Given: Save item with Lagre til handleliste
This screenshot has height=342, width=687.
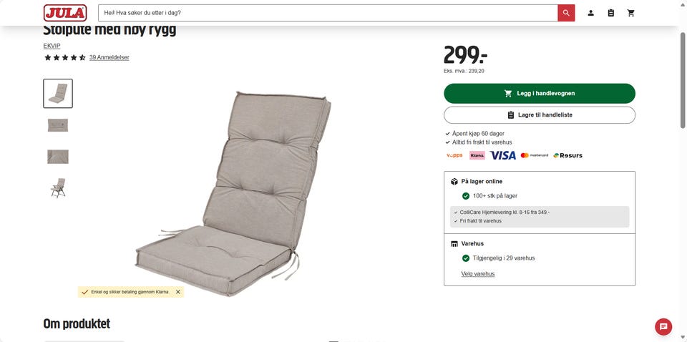Looking at the screenshot, I should [x=540, y=115].
